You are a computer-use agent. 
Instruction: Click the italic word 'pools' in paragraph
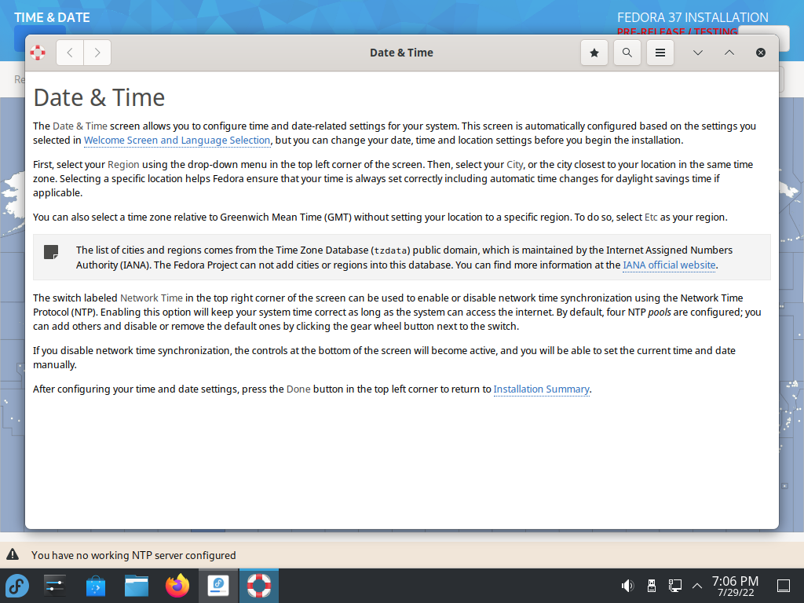[660, 312]
